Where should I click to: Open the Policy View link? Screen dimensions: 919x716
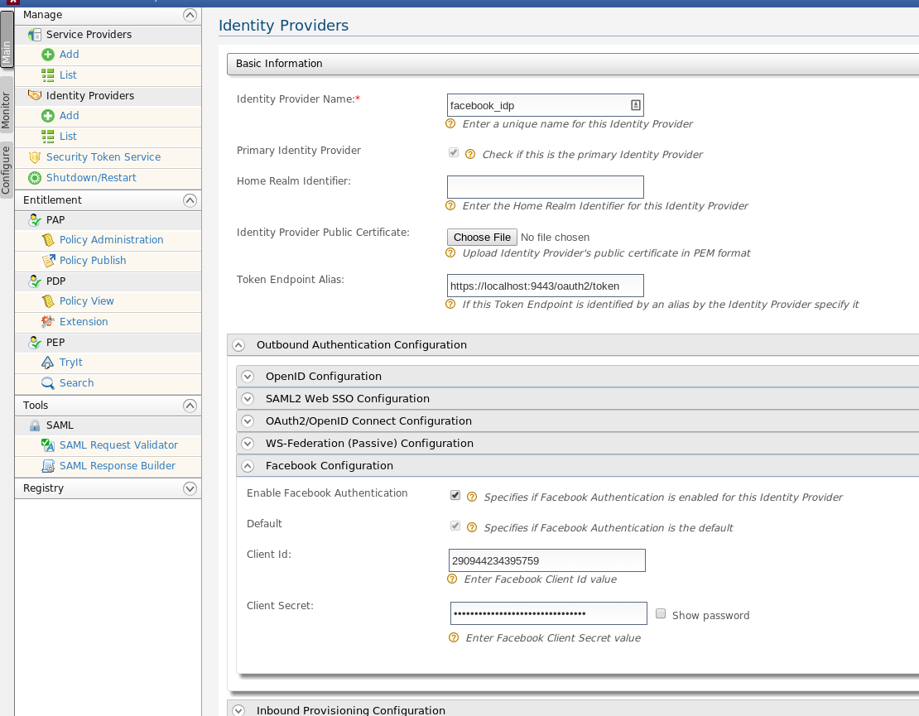point(87,301)
